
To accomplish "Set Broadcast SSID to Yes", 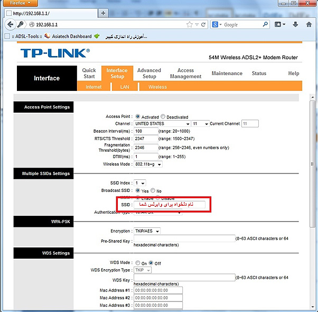I will coord(138,190).
